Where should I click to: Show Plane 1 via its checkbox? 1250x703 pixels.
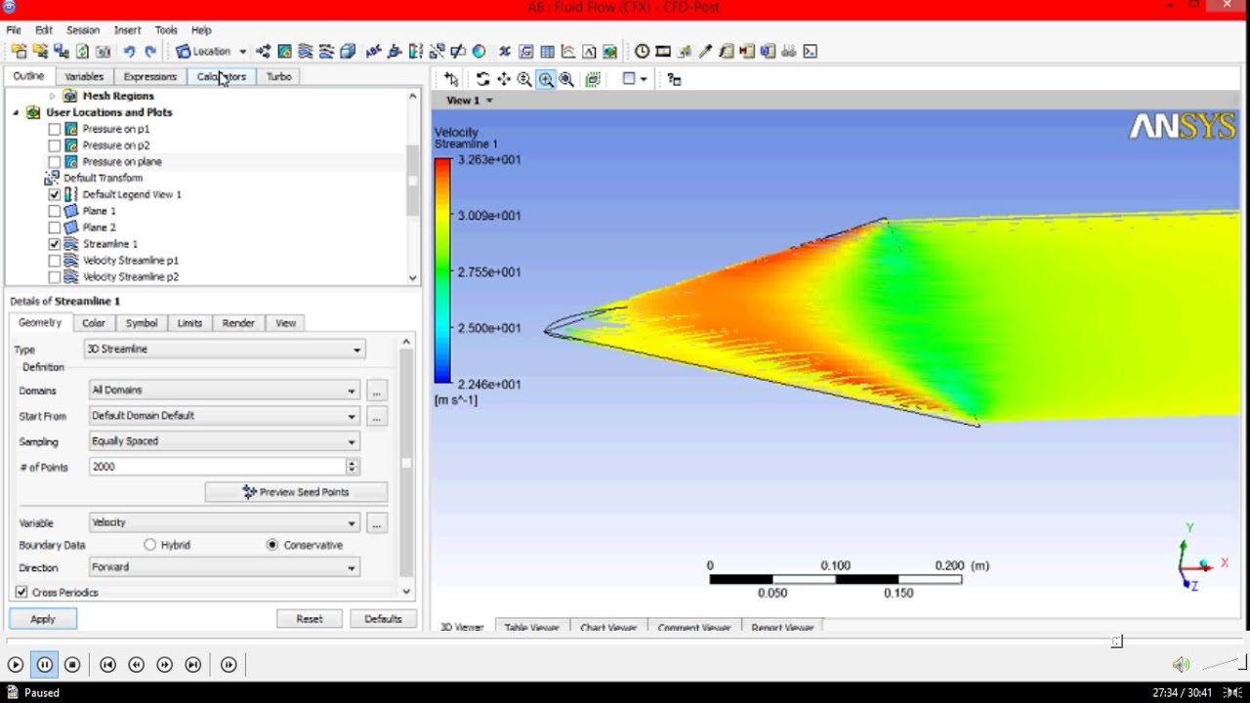55,211
